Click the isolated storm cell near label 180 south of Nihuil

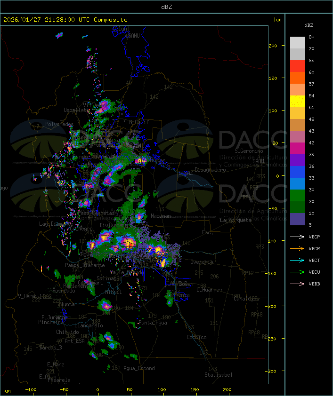pos(106,305)
